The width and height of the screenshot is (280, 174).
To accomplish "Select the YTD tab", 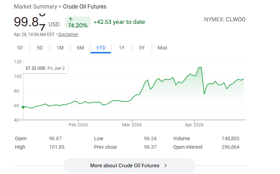I will click(x=101, y=48).
